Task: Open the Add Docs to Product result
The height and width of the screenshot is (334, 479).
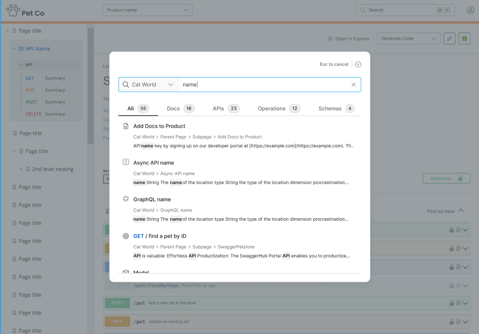Action: point(159,126)
